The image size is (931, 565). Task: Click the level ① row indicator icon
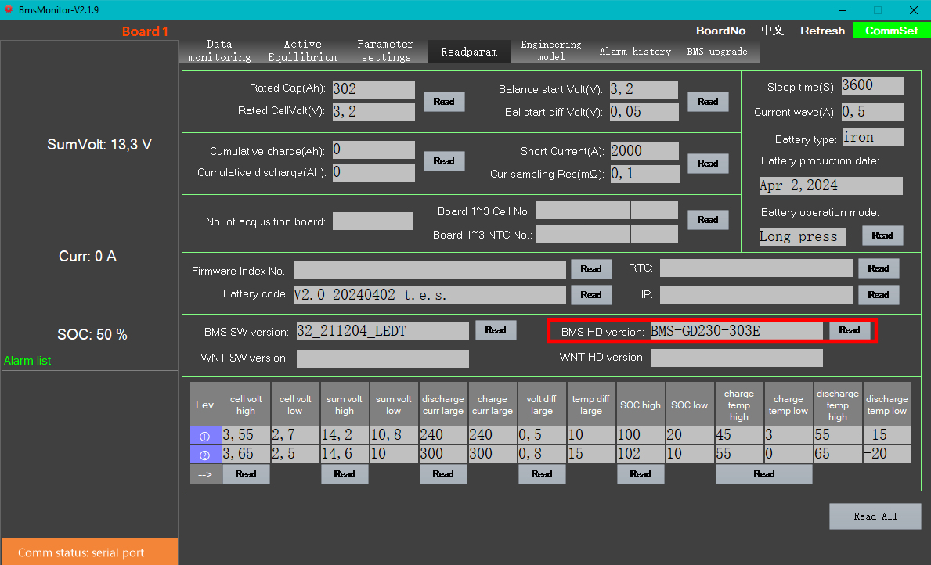point(205,436)
